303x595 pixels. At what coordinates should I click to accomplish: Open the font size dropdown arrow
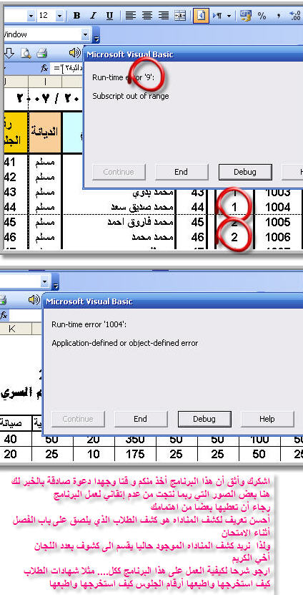pyautogui.click(x=59, y=16)
